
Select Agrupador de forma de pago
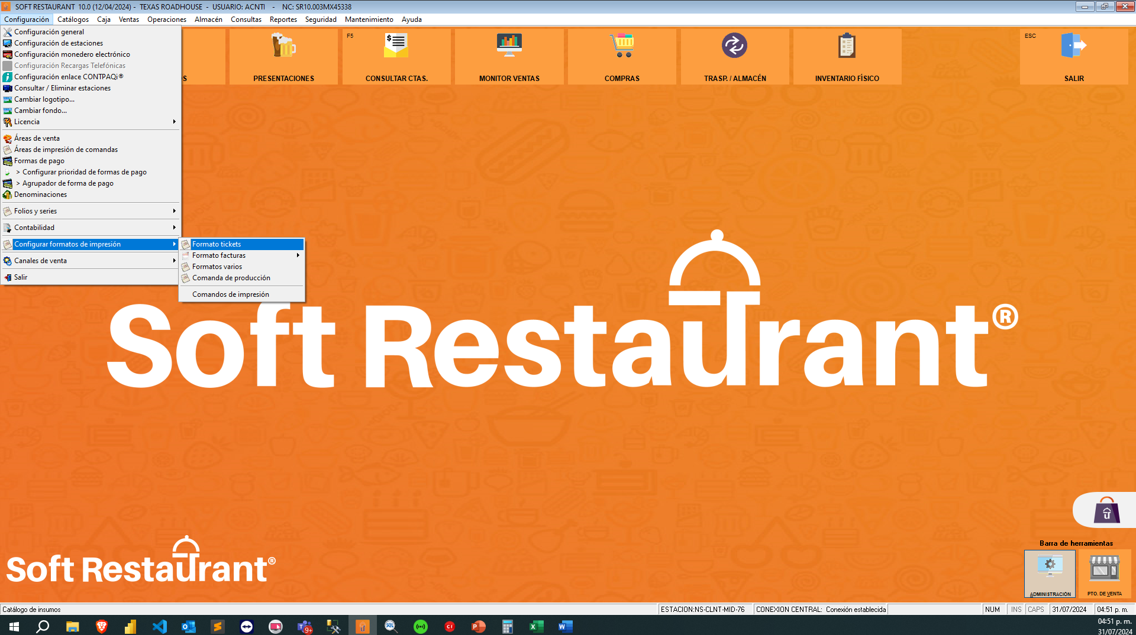point(90,183)
